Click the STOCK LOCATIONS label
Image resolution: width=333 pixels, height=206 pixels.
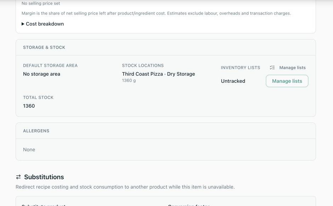click(143, 65)
